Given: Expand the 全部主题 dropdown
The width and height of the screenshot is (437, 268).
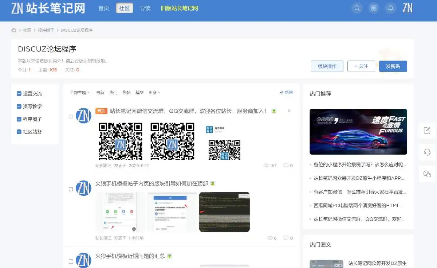Looking at the screenshot, I should (x=79, y=93).
